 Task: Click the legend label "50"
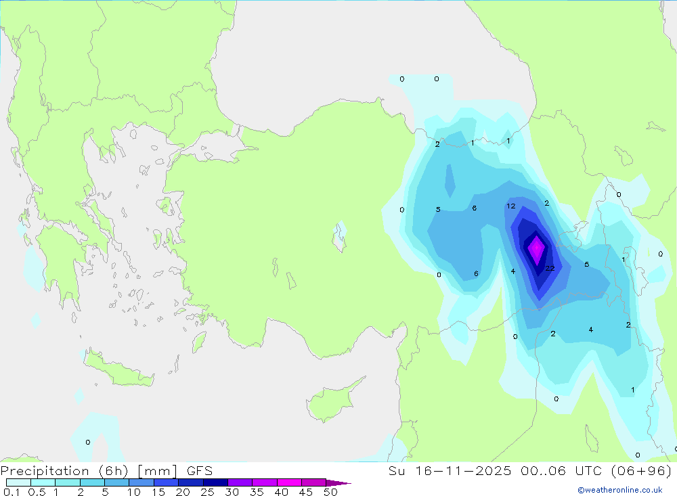tap(330, 492)
